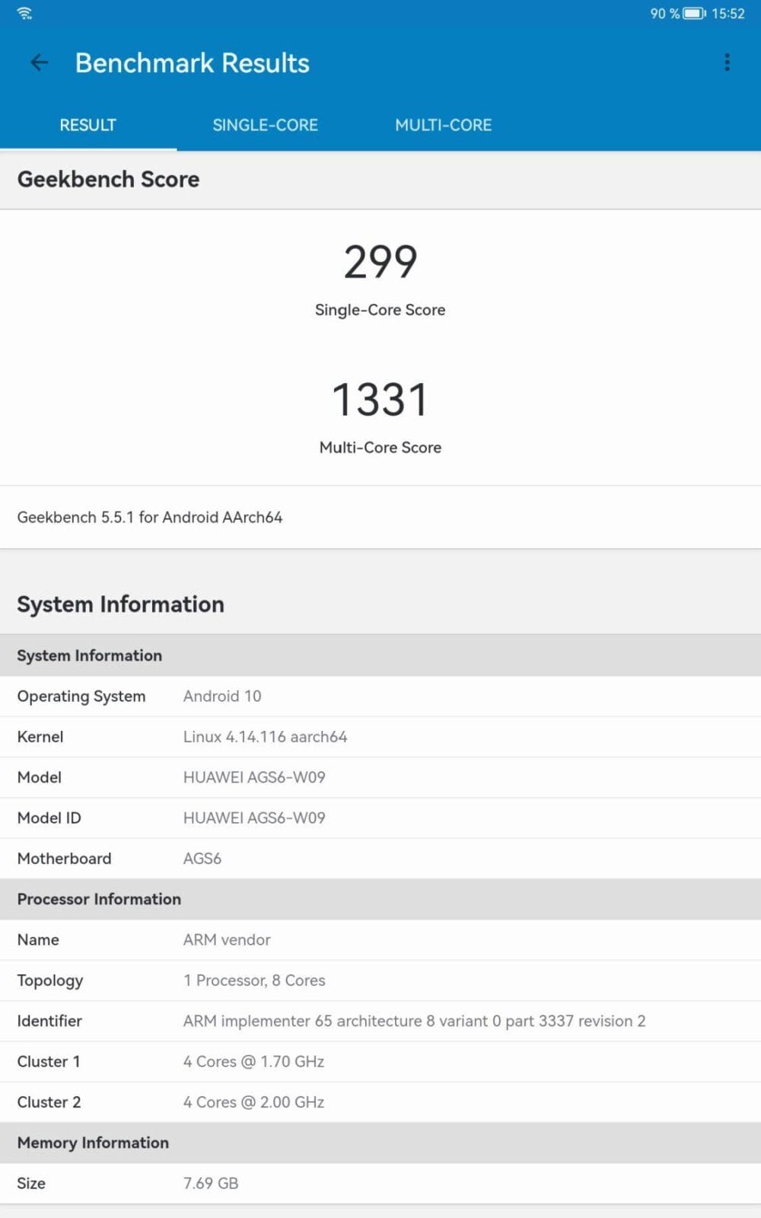Select the processor Name row label
The height and width of the screenshot is (1218, 761).
coord(38,939)
